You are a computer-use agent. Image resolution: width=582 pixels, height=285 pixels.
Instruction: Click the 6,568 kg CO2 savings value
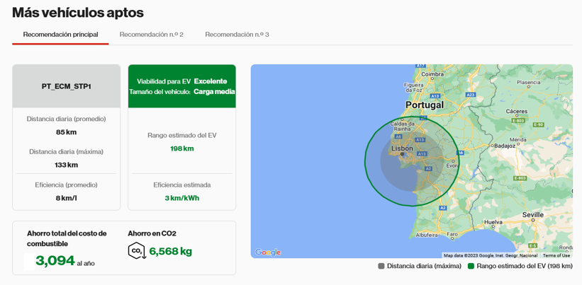coord(171,251)
